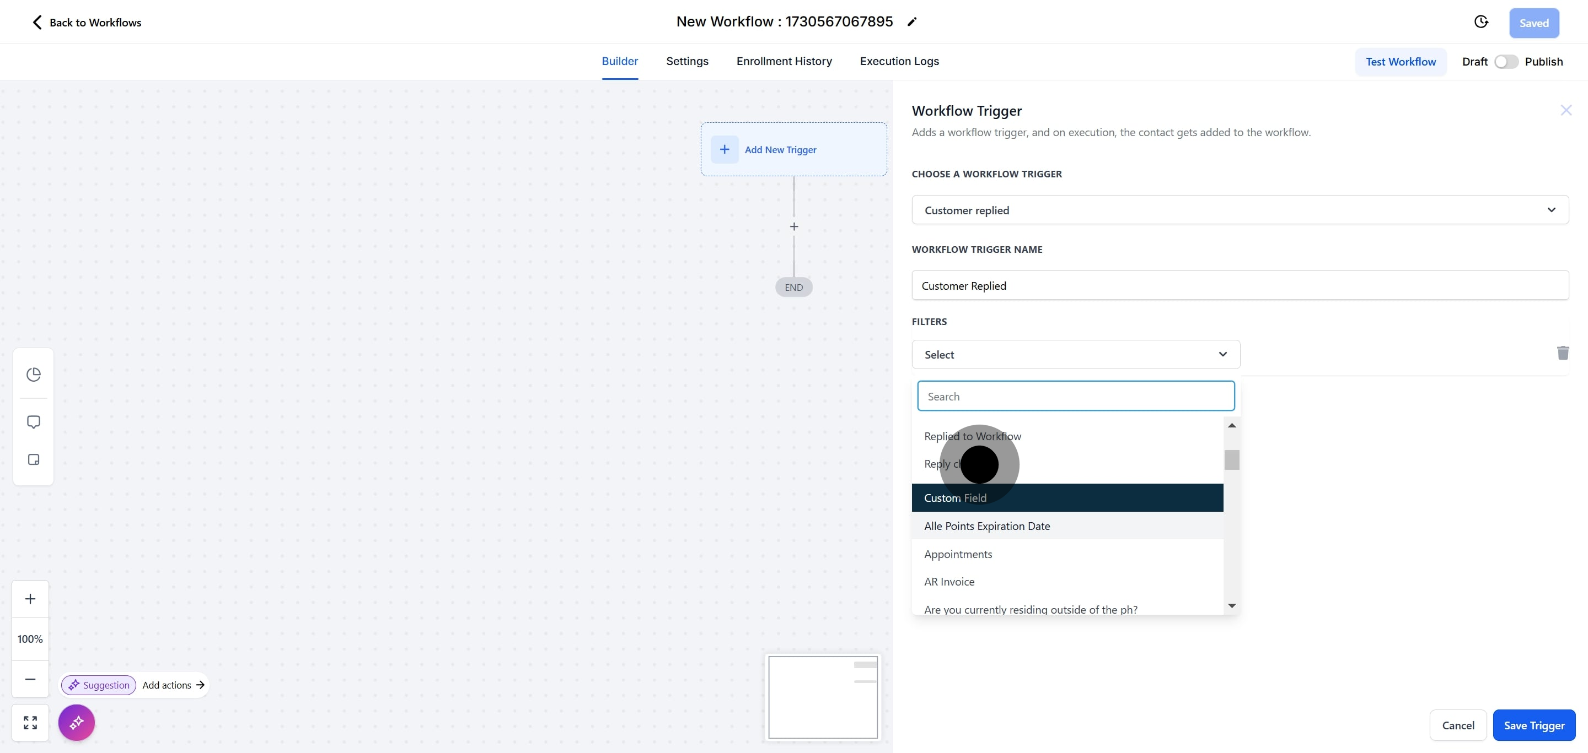Edit workflow name with pencil icon
Image resolution: width=1588 pixels, height=753 pixels.
913,22
